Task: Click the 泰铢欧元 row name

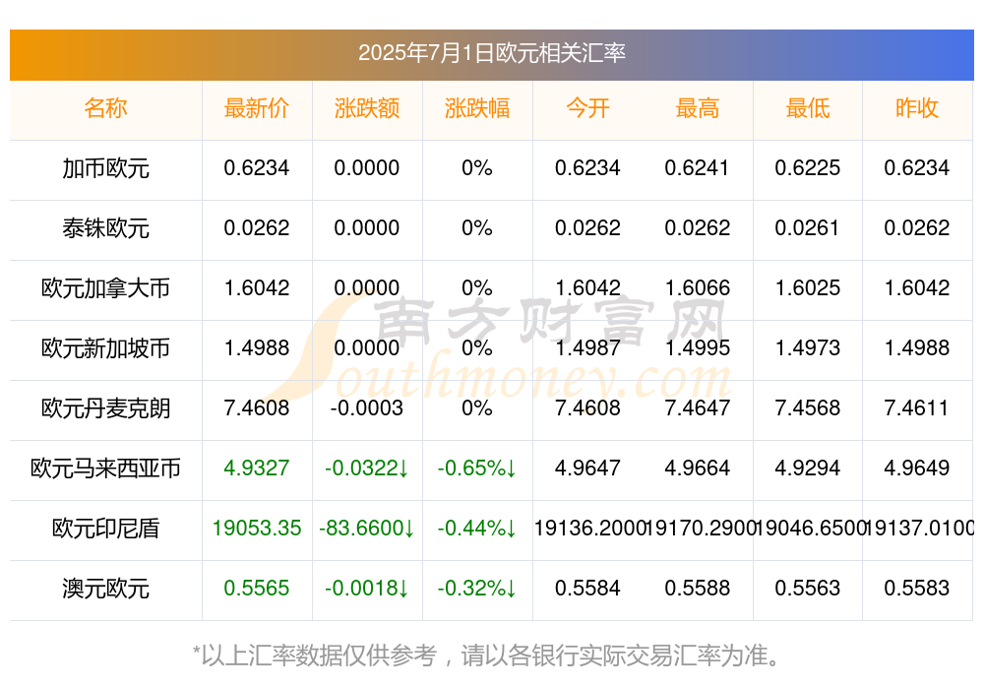Action: point(105,228)
